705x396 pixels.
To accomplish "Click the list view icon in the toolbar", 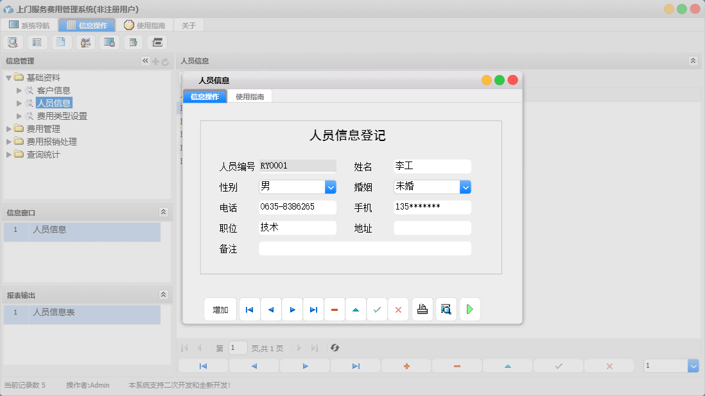I will coord(37,42).
